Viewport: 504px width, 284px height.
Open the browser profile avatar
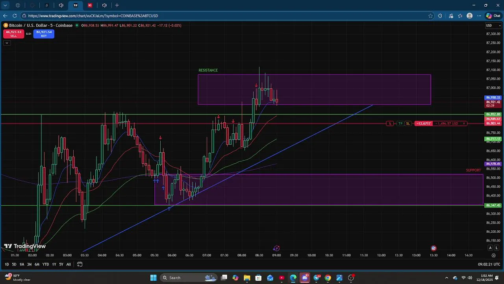point(469,16)
